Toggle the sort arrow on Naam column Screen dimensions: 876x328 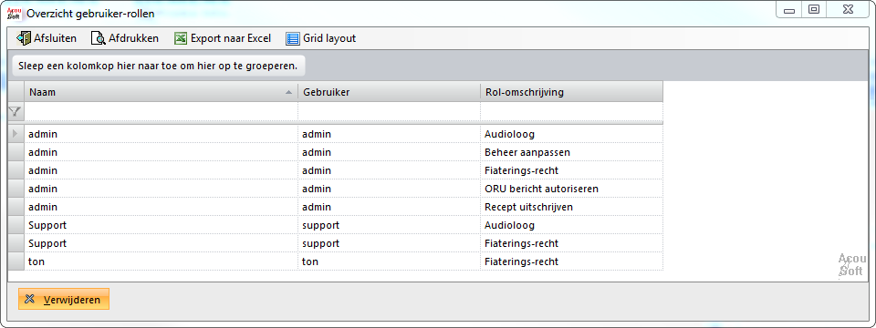tap(289, 93)
